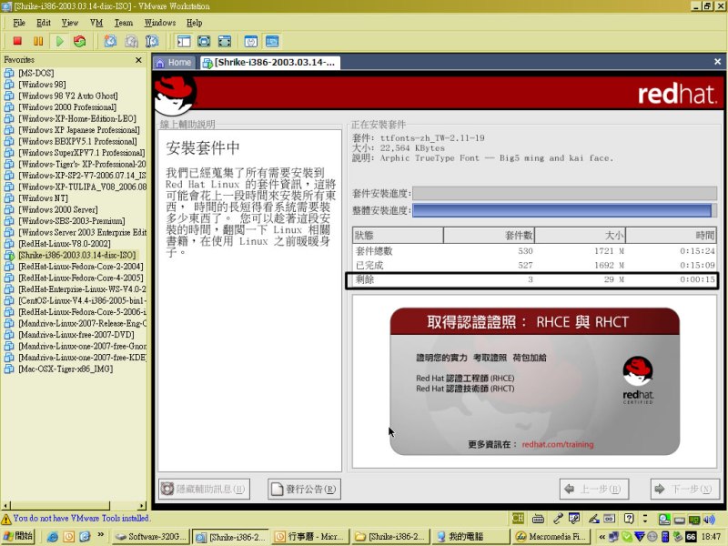Click the RHCE 與 RHCT certification banner
Viewport: 728px width, 546px height.
534,381
